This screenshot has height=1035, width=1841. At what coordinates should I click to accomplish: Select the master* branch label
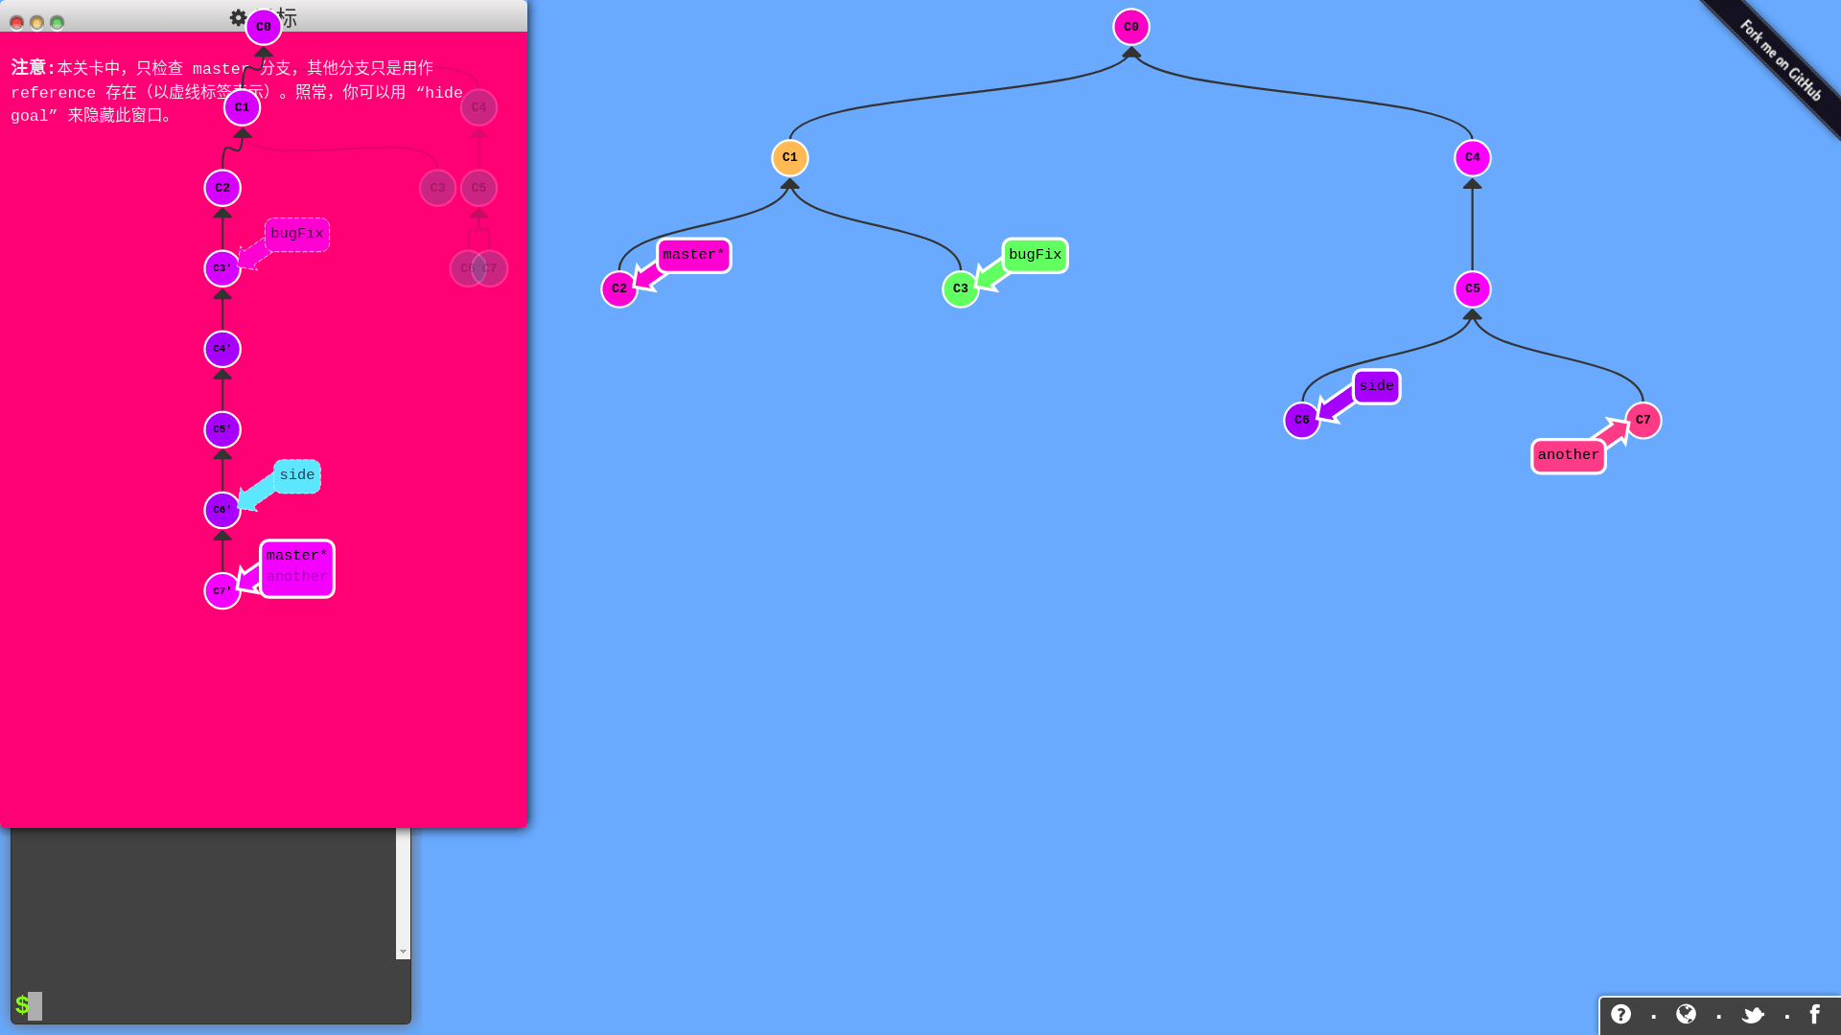pos(693,254)
